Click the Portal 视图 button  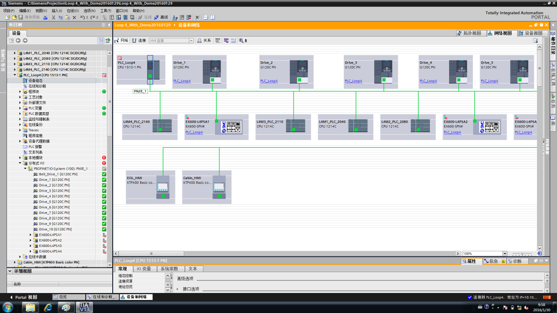pyautogui.click(x=23, y=297)
